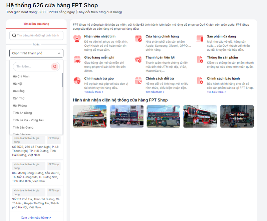Click the store at 259 Lê Thanh Nghị address

tap(35, 151)
